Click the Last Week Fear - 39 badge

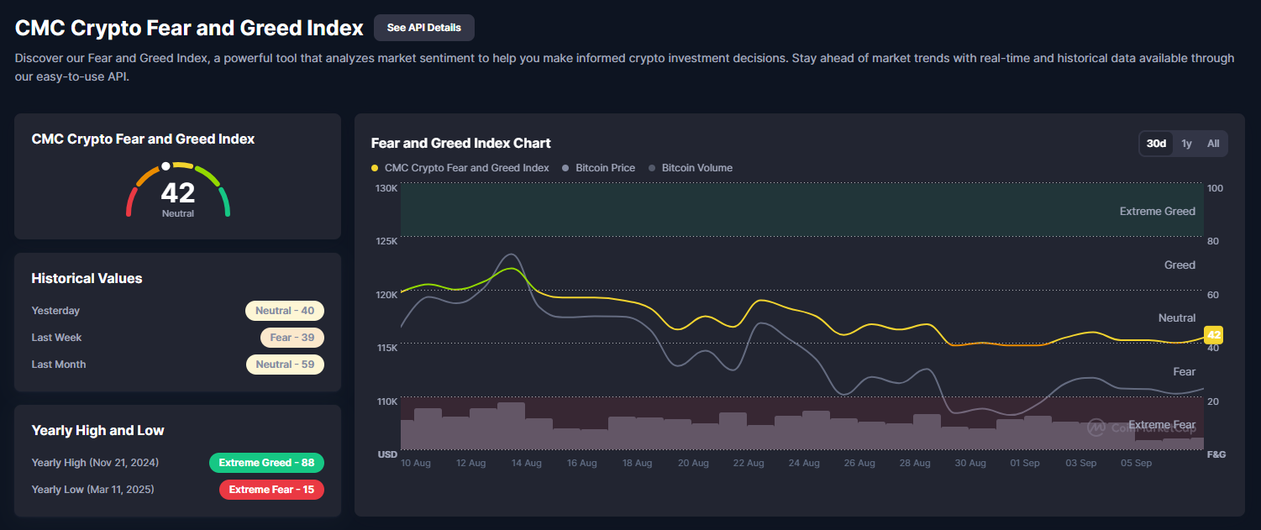click(x=292, y=338)
